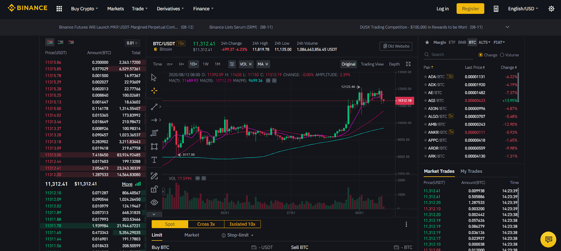Open the apps grid menu beside Binance logo

coord(59,9)
